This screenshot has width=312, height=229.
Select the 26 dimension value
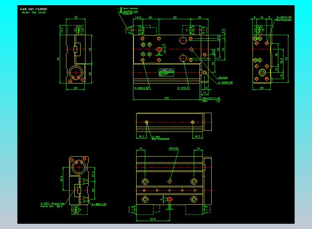tap(150, 17)
